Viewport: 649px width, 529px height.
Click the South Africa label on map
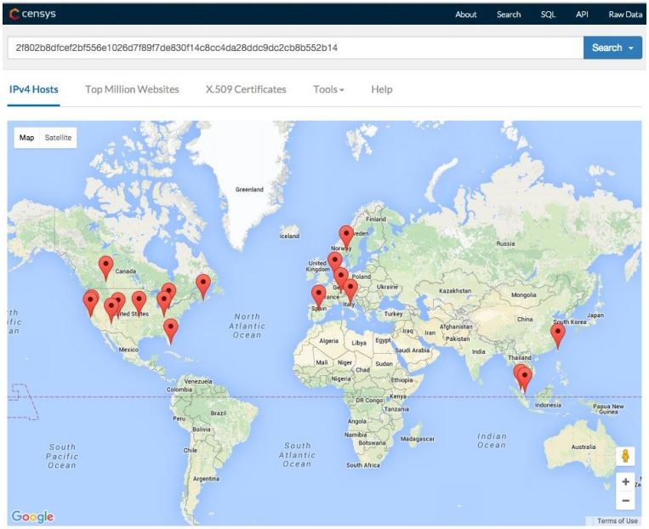363,465
